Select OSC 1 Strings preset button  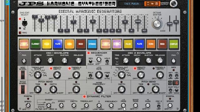coord(92,44)
